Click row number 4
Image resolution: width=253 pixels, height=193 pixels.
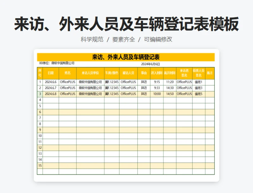point(40,100)
